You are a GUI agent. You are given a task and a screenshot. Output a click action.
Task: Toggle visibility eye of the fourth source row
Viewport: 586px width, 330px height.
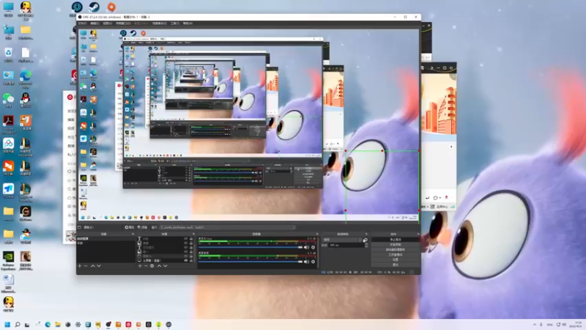[186, 252]
